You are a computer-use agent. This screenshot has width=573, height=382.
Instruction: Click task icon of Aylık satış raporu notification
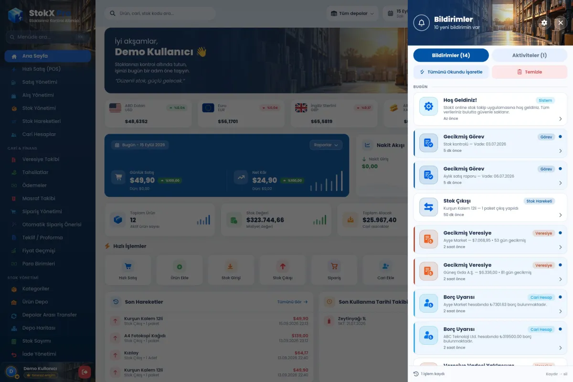pyautogui.click(x=428, y=175)
